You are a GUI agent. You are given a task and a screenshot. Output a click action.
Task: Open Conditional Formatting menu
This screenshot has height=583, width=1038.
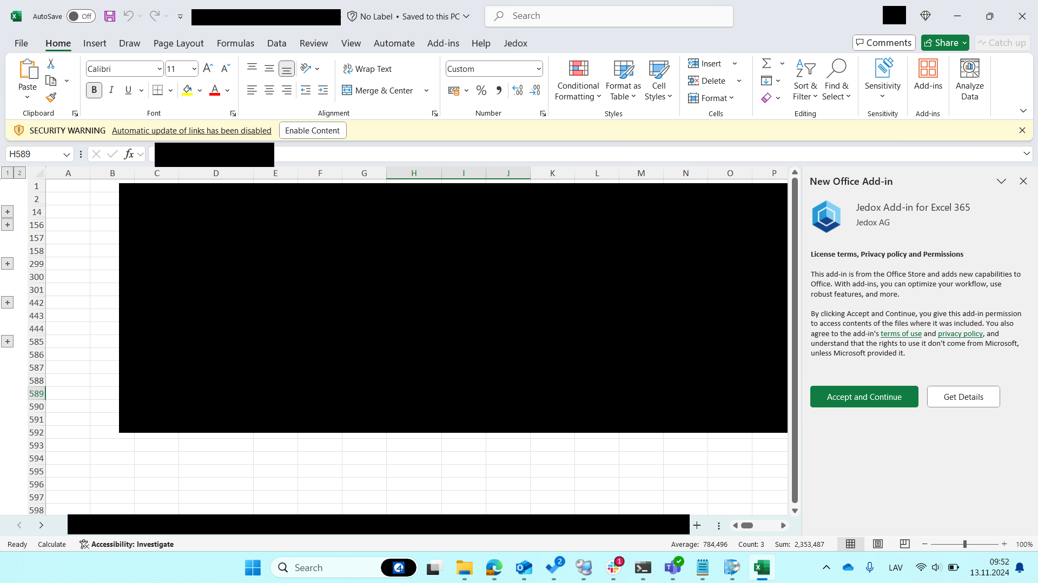(x=578, y=81)
